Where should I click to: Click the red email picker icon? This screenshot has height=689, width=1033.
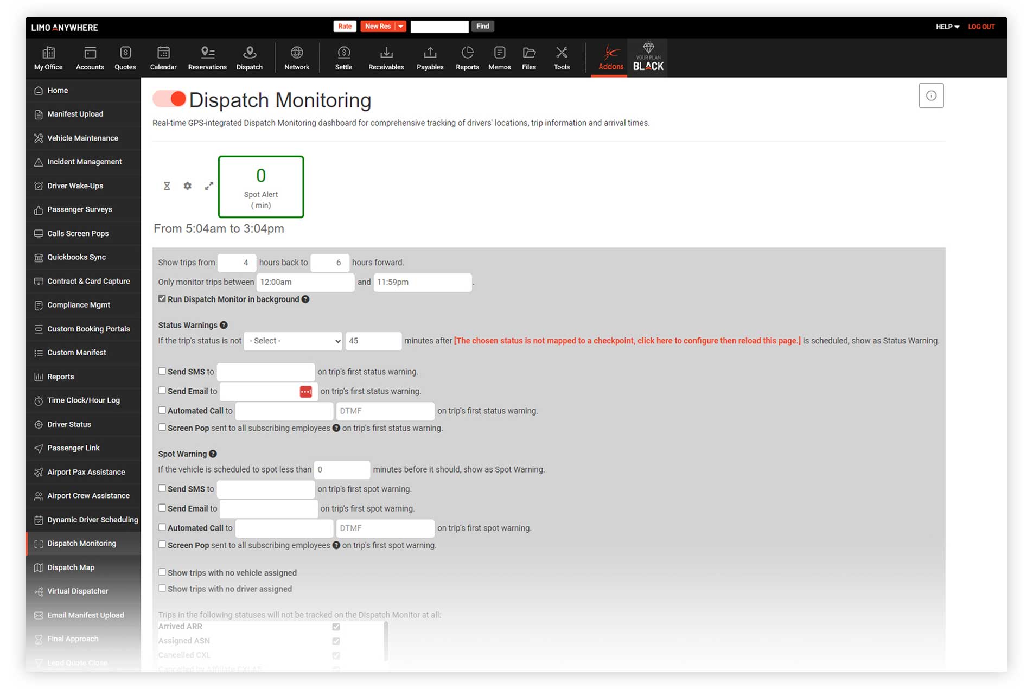(306, 392)
